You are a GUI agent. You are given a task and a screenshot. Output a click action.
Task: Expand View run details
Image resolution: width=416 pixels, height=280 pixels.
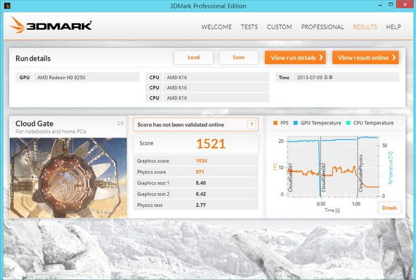(295, 58)
